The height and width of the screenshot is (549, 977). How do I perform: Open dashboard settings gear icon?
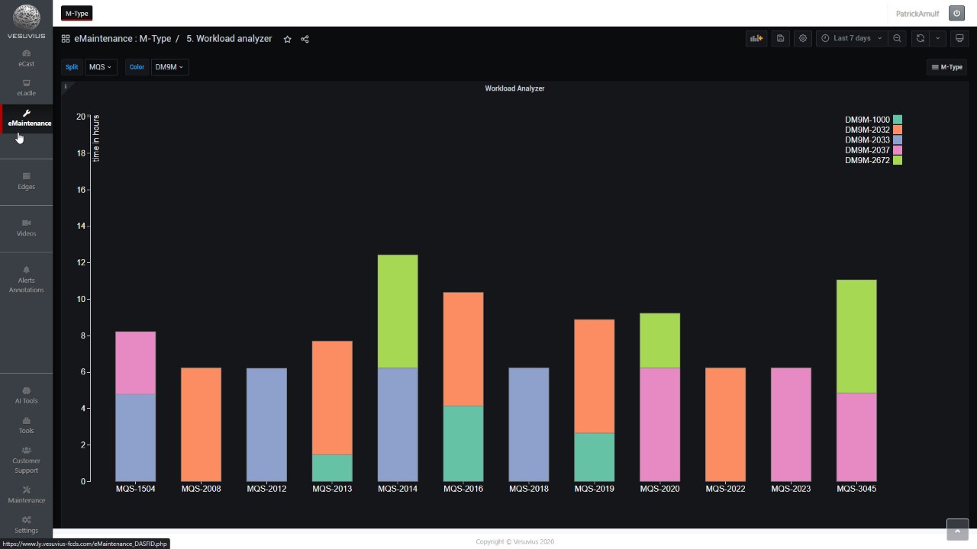pos(803,38)
